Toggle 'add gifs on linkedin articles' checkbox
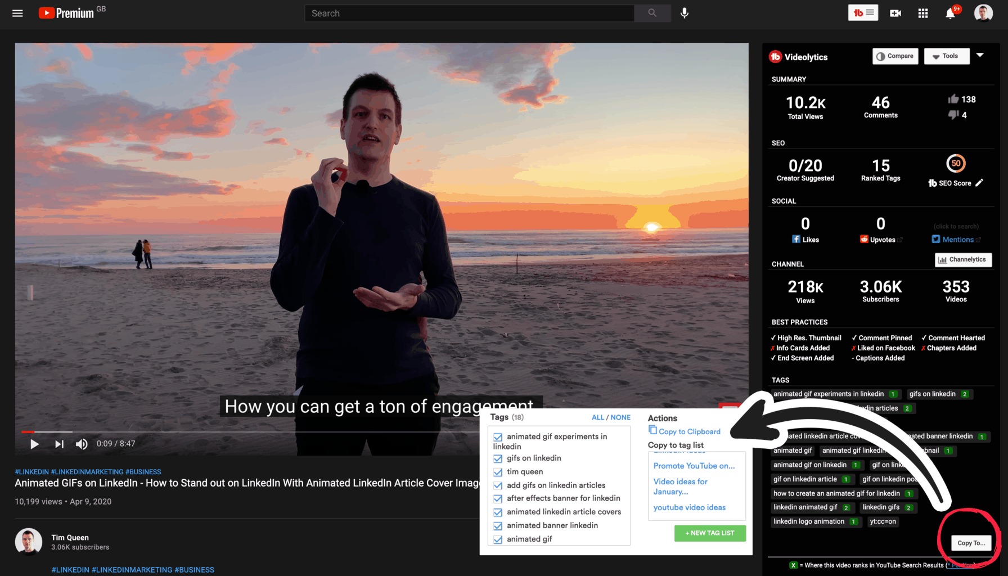The image size is (1008, 576). tap(498, 485)
